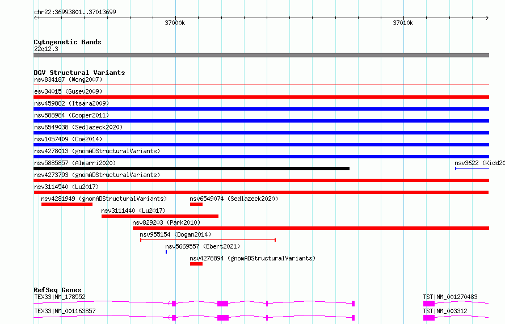Viewport: 505px width, 324px height.
Task: Select the nsv459882 (Itsara2009) label text
Action: [71, 103]
